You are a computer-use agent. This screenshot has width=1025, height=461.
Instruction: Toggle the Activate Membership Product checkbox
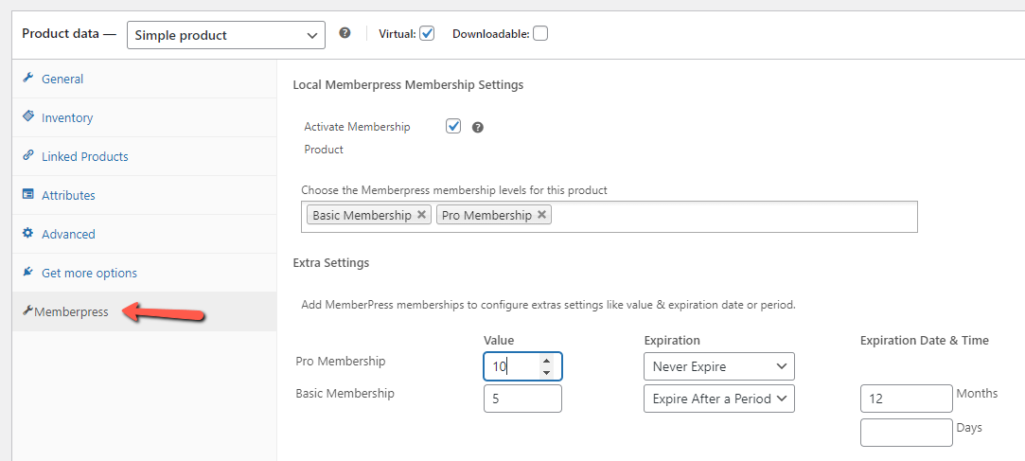[x=453, y=126]
